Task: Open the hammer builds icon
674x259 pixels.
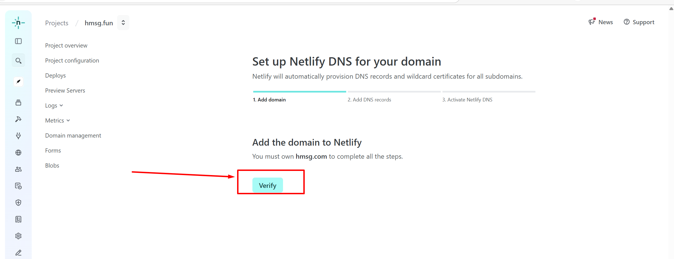Action: pyautogui.click(x=18, y=119)
